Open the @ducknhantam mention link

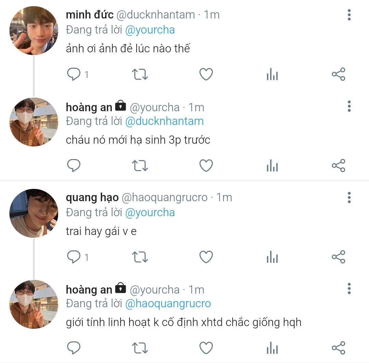tap(164, 121)
